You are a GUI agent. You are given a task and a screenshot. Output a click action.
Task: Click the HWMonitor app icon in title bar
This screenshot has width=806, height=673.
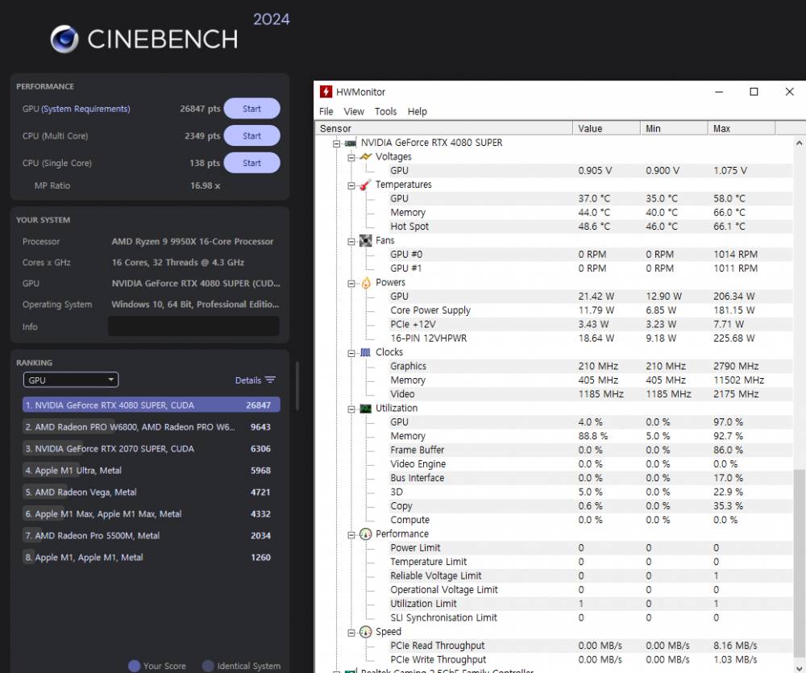326,92
